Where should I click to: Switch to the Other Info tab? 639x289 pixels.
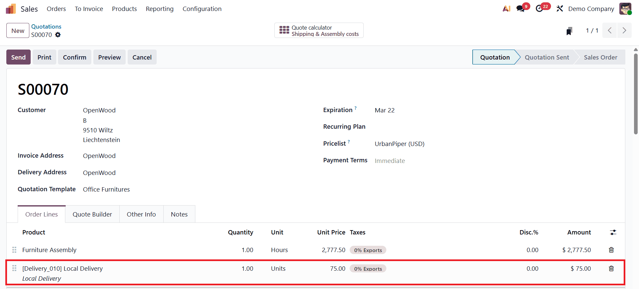pos(141,214)
